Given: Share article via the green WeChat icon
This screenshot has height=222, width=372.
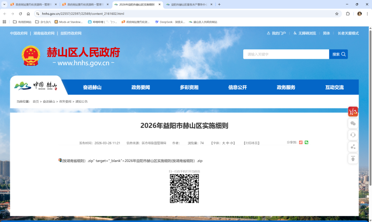Looking at the screenshot, I should (306, 142).
